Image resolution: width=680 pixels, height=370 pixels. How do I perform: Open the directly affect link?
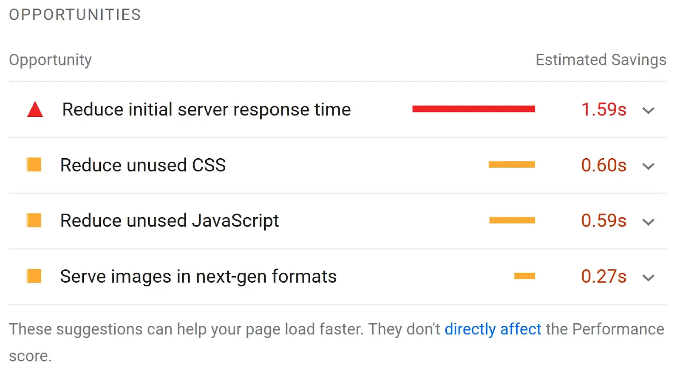click(493, 329)
